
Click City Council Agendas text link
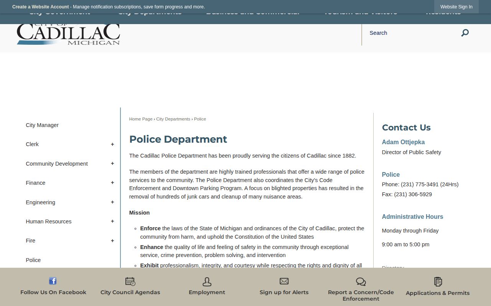point(130,292)
